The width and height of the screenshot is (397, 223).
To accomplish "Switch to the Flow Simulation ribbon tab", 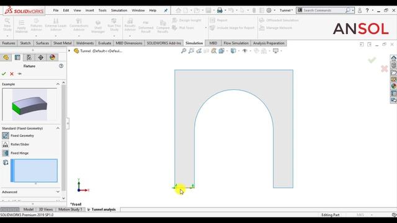I will [x=236, y=43].
